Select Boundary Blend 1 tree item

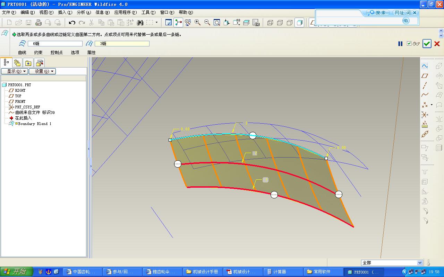[x=31, y=124]
